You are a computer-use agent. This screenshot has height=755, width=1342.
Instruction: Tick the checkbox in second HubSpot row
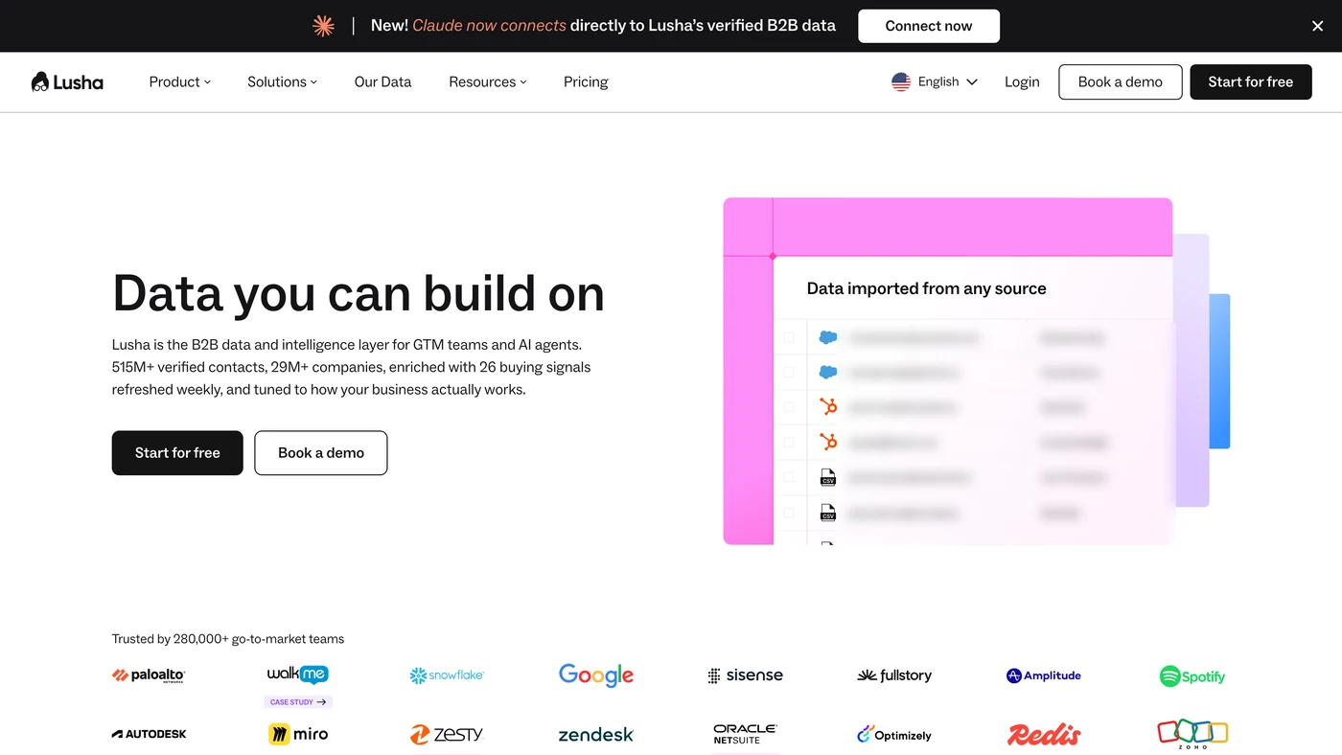[x=789, y=443]
